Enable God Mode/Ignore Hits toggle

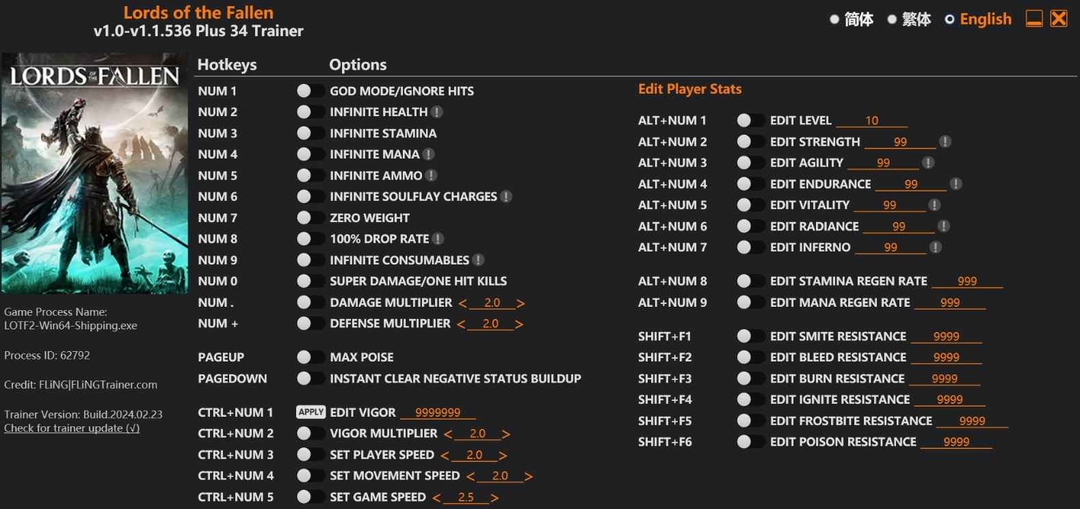coord(311,91)
